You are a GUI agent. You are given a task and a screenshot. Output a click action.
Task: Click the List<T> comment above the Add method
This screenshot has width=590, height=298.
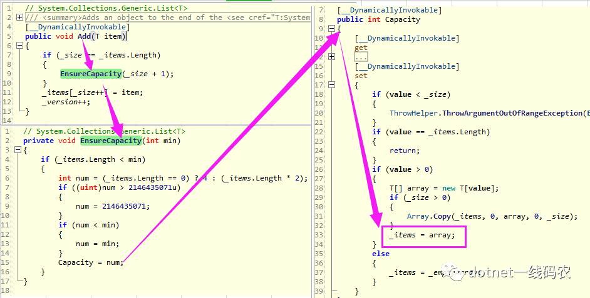tap(106, 8)
